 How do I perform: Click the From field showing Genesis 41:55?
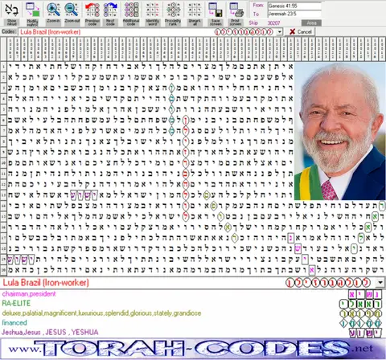point(294,6)
